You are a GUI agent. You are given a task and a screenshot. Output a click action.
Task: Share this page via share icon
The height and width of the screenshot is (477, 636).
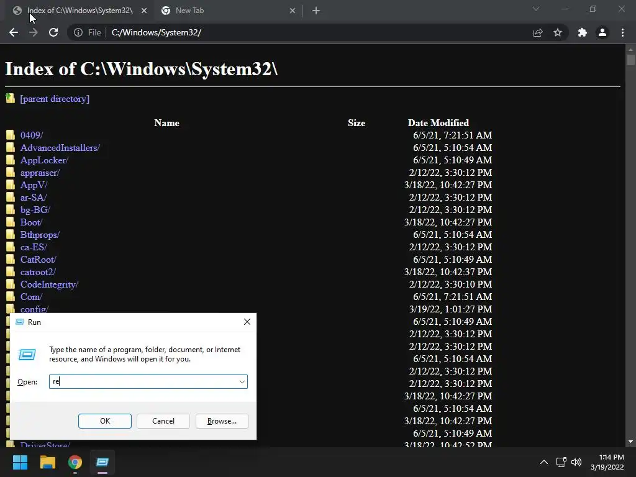(538, 32)
